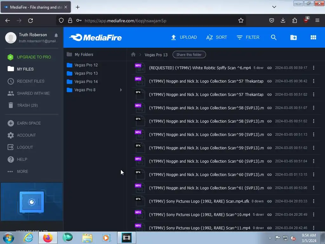
Task: Click SFK icon of Sony Pictures Scan.mp4.sfk
Action: pyautogui.click(x=140, y=201)
